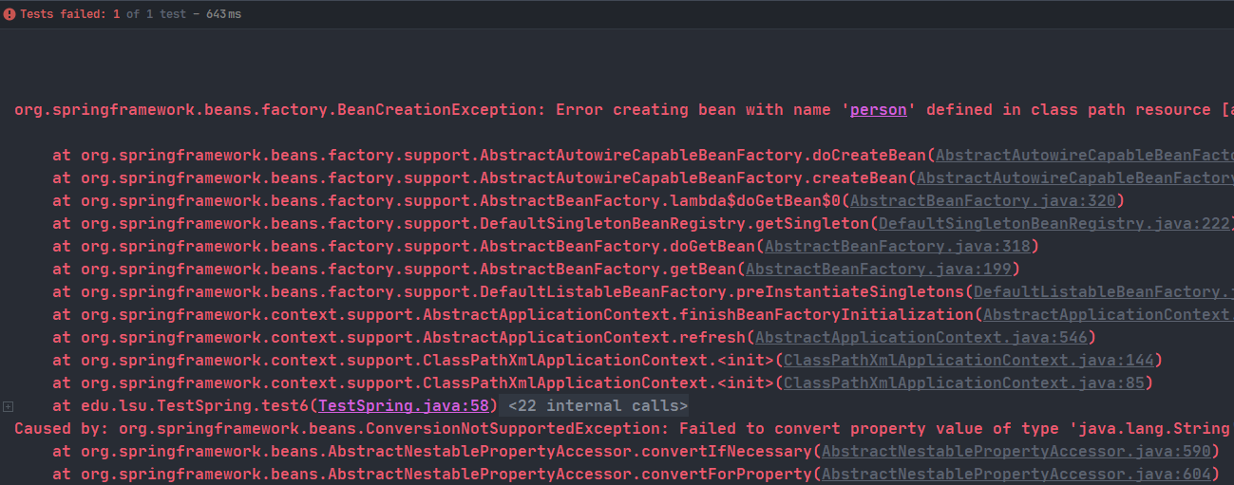Viewport: 1234px width, 485px height.
Task: Click the 'Tests failed: 1' status text
Action: point(69,14)
